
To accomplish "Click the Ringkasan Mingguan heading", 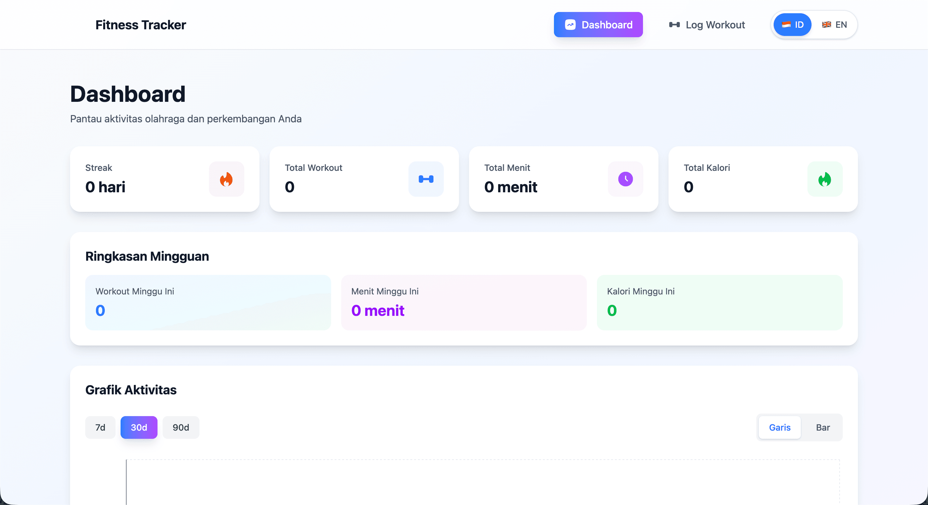I will click(147, 256).
